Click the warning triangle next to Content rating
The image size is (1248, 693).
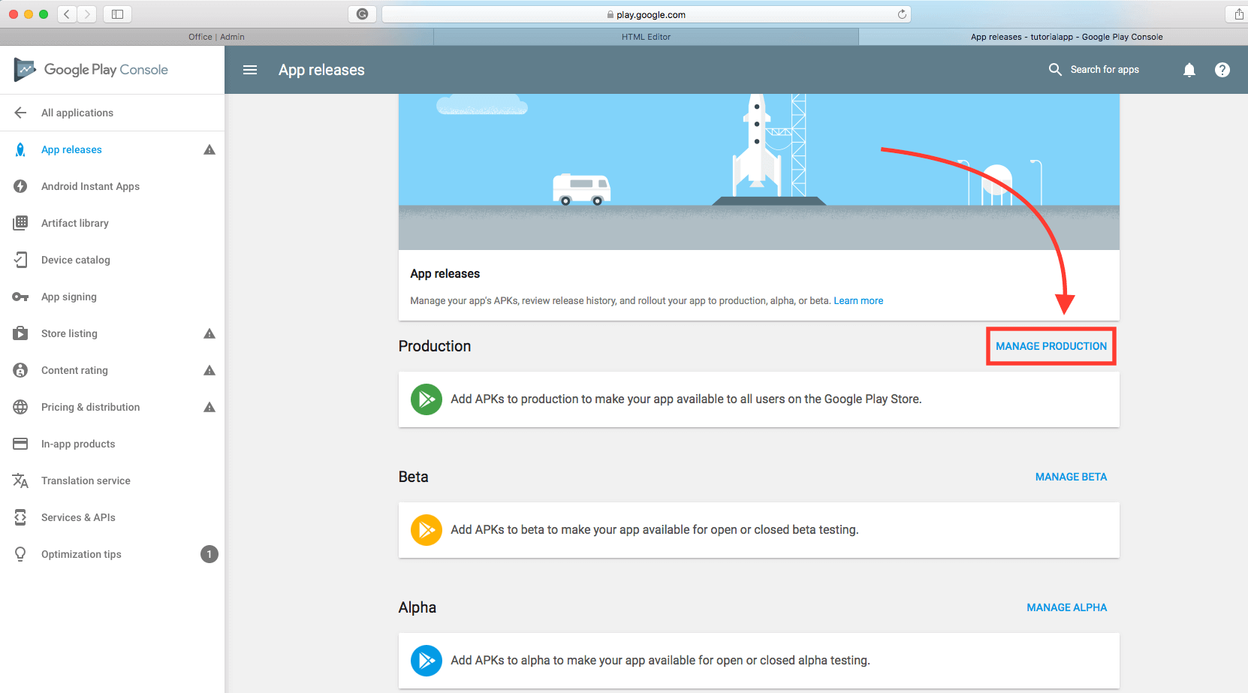point(210,370)
